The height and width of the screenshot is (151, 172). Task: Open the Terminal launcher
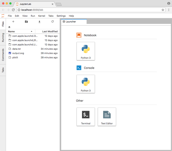coord(86,117)
